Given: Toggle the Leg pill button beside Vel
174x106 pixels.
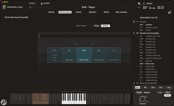Looking at the screenshot, I should (160, 93).
